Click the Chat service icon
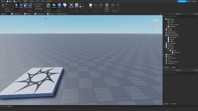 (166, 60)
